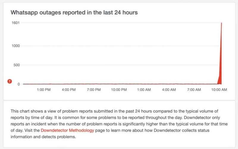Screen dimensions: 238x149
Task: Click the 7:00 PM time marker
Action: (x=94, y=90)
